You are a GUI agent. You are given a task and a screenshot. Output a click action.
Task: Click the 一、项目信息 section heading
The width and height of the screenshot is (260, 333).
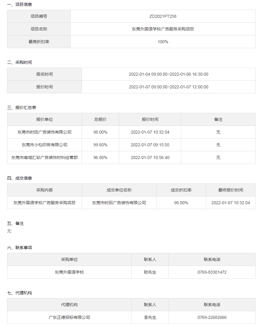[20, 4]
